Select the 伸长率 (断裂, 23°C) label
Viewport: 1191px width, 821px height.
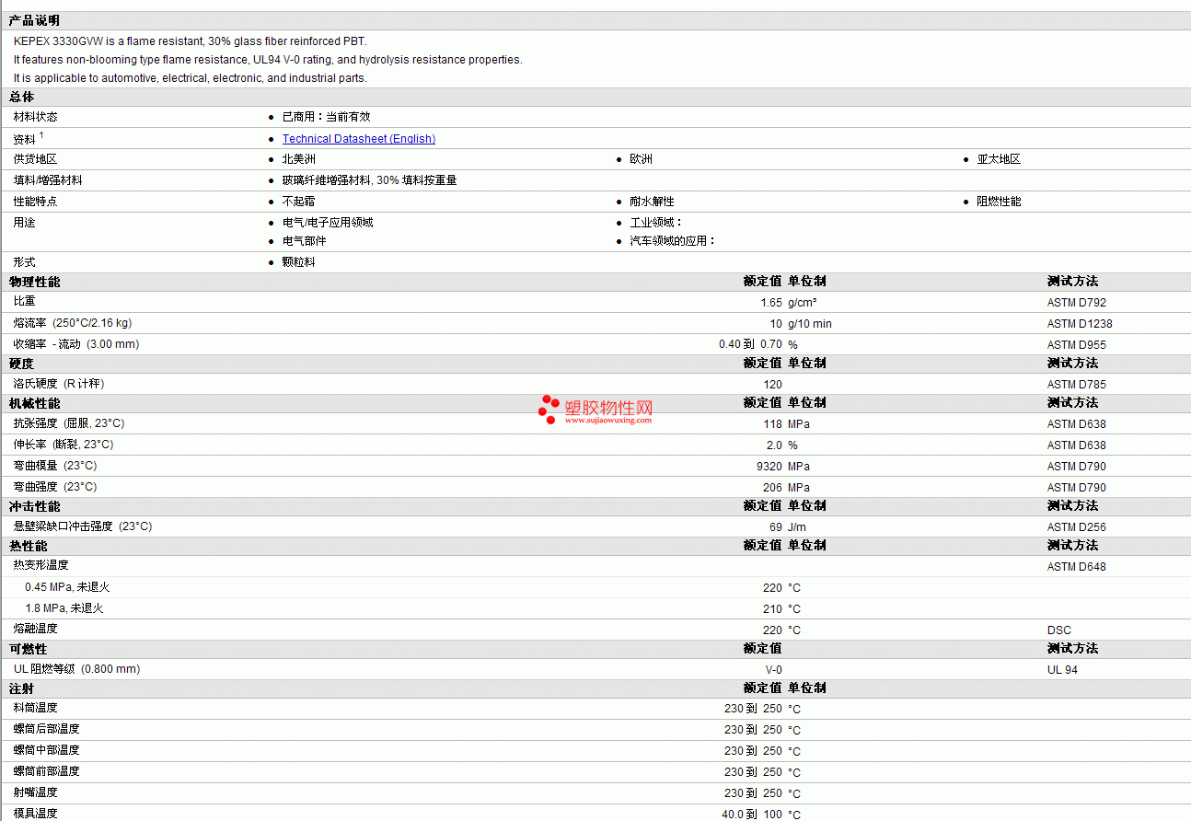pos(64,445)
